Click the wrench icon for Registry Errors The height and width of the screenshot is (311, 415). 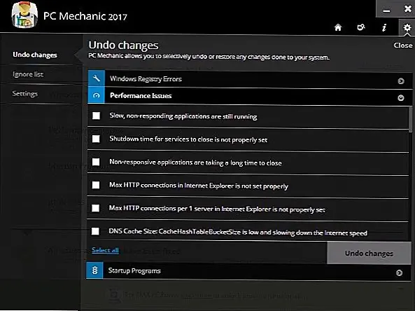(x=97, y=78)
